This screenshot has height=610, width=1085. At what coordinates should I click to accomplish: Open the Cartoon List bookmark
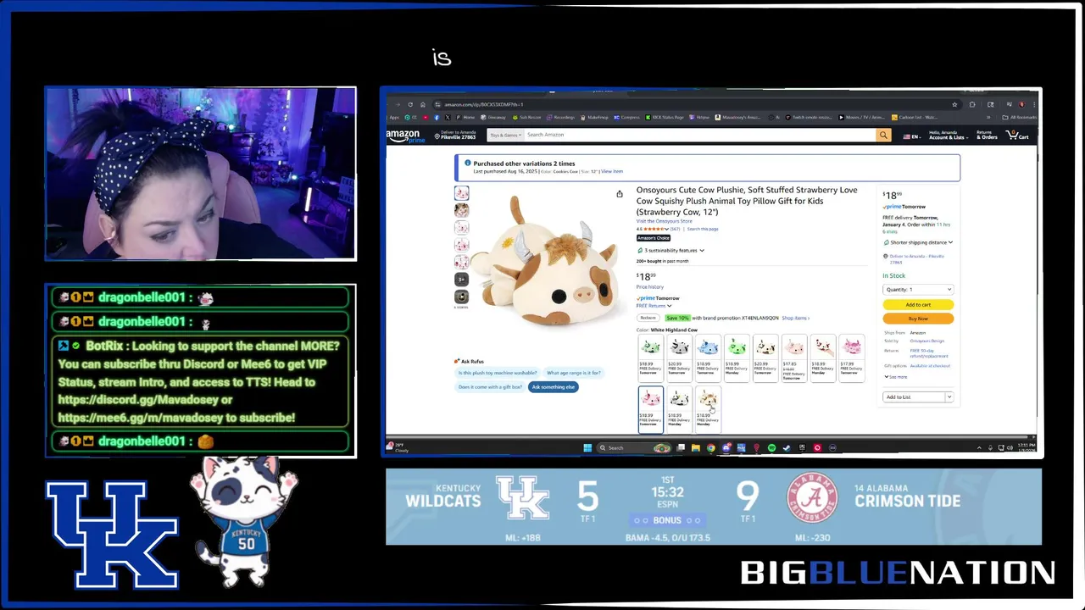coord(915,118)
